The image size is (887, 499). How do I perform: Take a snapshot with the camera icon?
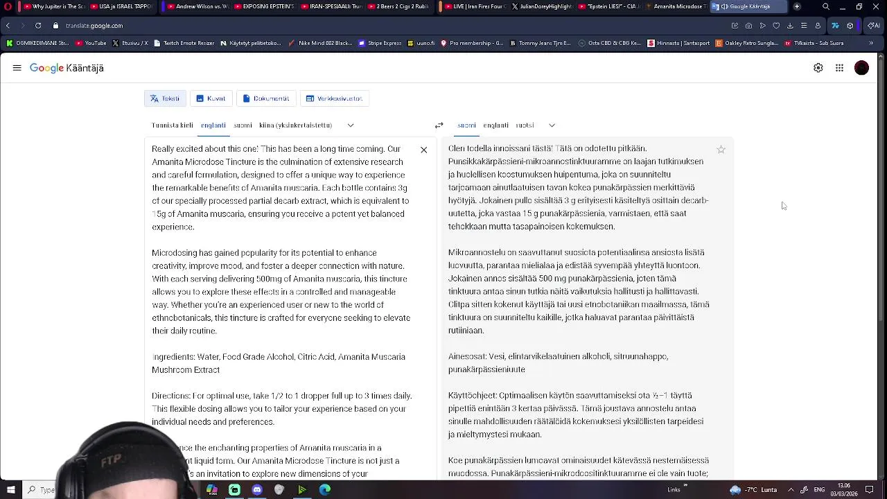pos(748,26)
